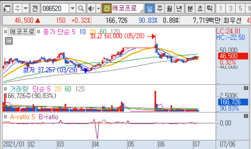The image size is (251, 149).
Task: Select the 틱 tick chart tab
Action: (x=210, y=8)
